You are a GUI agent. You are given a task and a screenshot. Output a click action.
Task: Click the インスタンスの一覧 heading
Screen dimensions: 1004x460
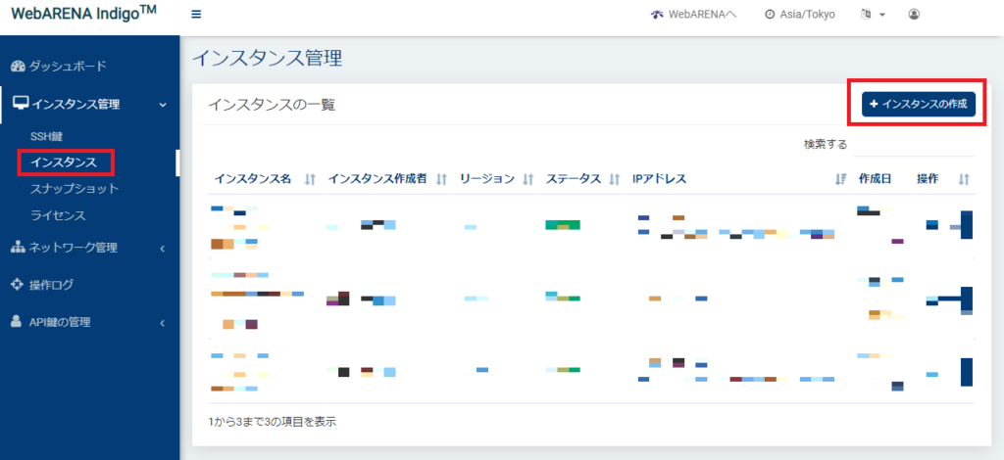tap(272, 106)
